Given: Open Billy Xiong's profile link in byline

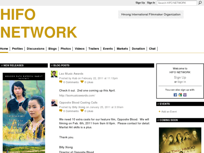Looking at the screenshot, I should [79, 107].
